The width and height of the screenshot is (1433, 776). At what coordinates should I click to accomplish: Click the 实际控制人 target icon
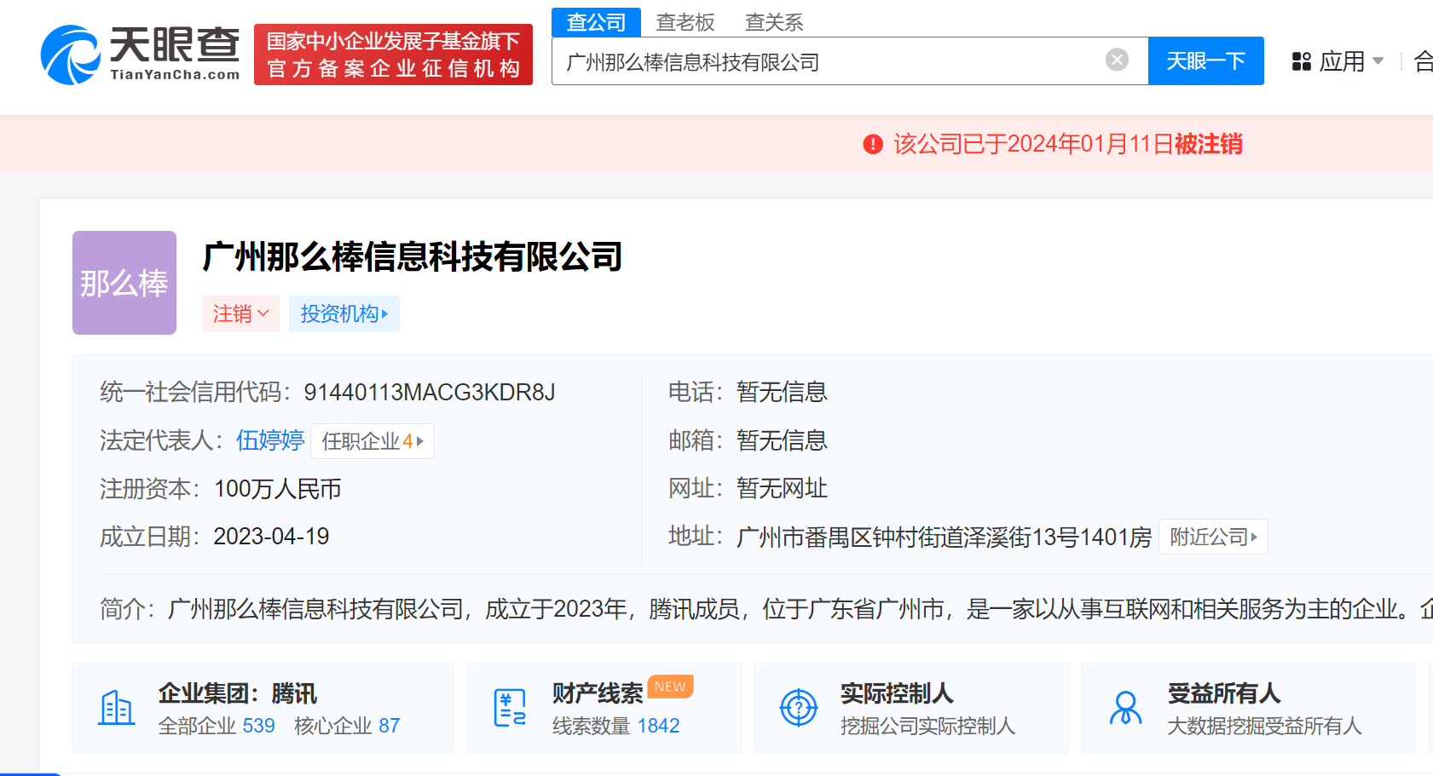click(799, 708)
